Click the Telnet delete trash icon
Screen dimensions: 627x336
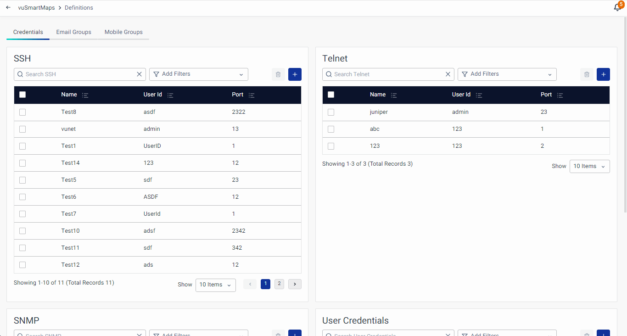(x=587, y=74)
